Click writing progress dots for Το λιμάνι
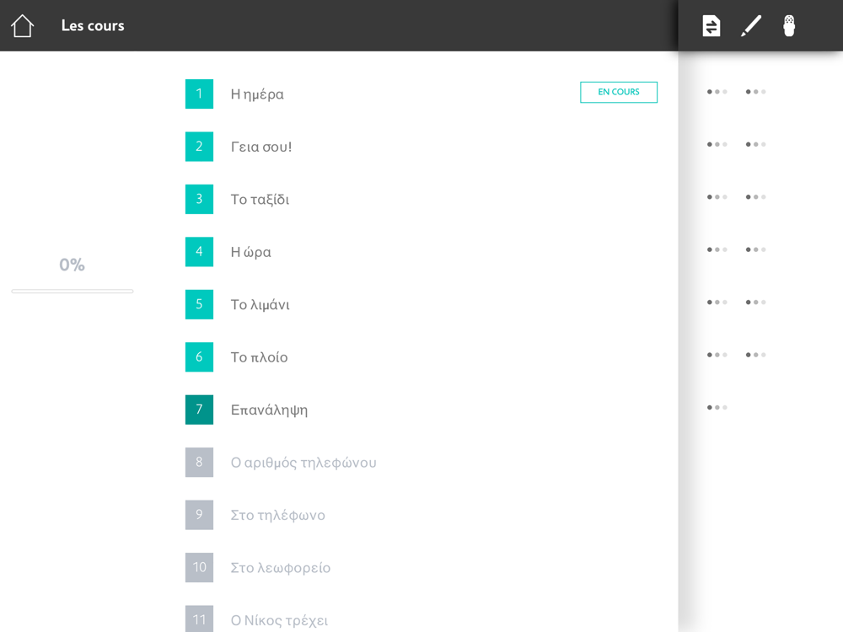The image size is (843, 632). click(x=717, y=303)
